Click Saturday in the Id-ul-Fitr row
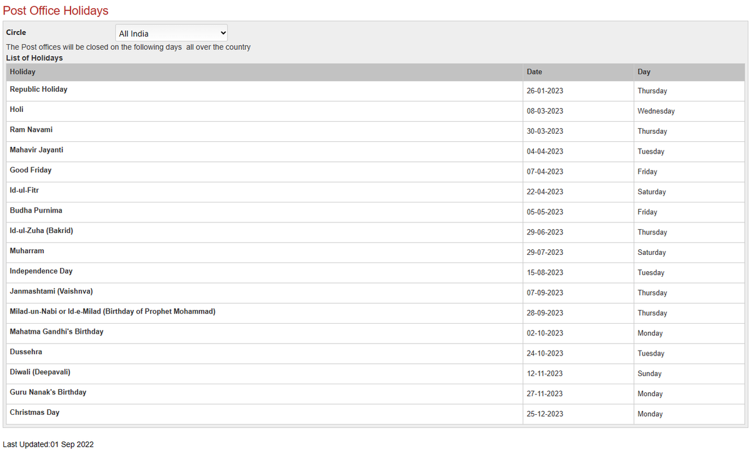 click(652, 192)
